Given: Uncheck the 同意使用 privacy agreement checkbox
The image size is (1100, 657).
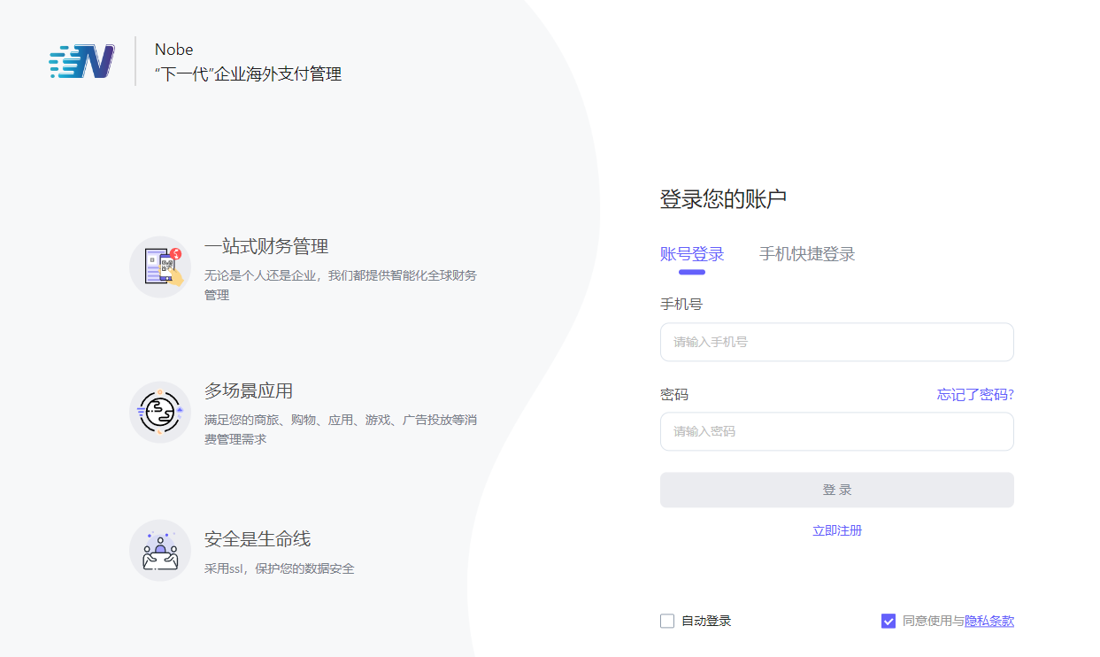Looking at the screenshot, I should point(888,621).
